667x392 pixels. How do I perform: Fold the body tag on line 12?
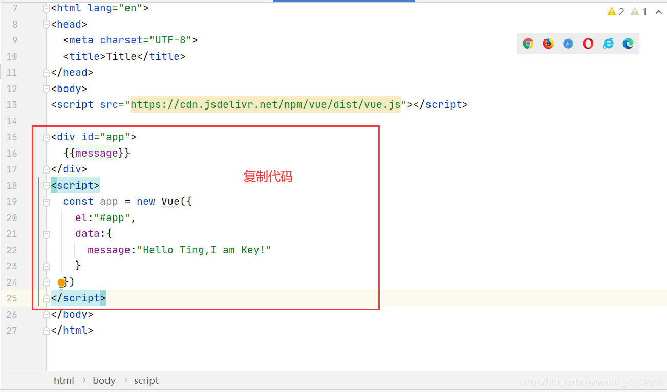(x=47, y=89)
